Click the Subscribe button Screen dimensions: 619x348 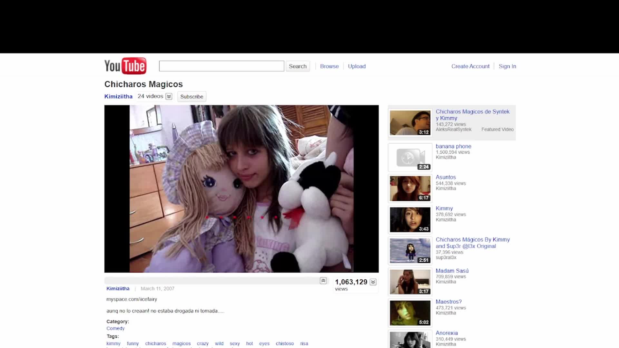pyautogui.click(x=192, y=97)
